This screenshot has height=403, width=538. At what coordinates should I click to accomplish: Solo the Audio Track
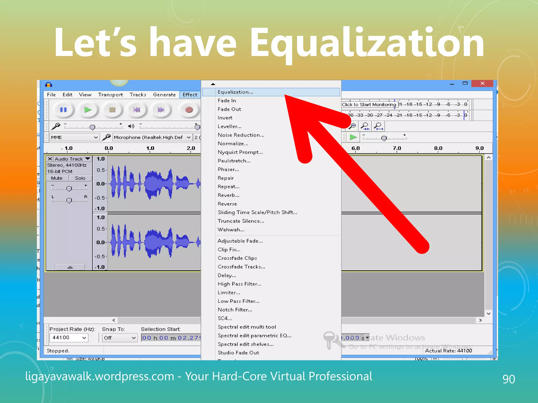(x=80, y=178)
